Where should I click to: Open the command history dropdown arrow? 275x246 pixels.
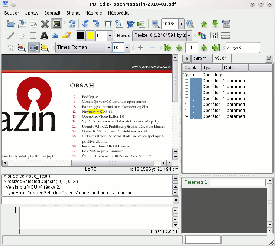click(x=176, y=200)
